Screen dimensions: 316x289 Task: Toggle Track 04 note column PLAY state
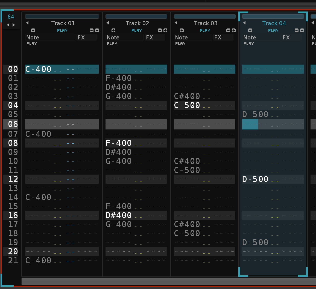pos(249,44)
